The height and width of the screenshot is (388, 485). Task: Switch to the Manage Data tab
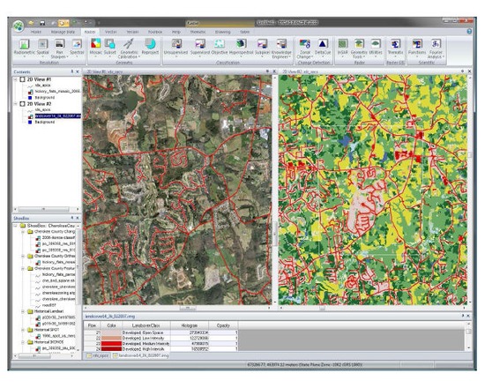[63, 32]
